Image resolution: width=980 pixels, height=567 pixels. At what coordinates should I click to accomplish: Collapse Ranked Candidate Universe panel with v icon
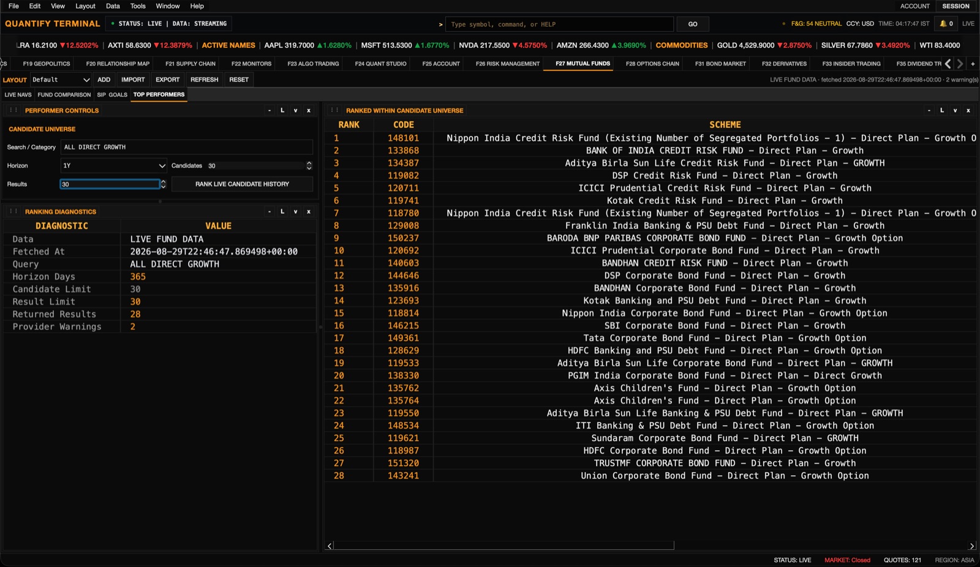coord(956,110)
